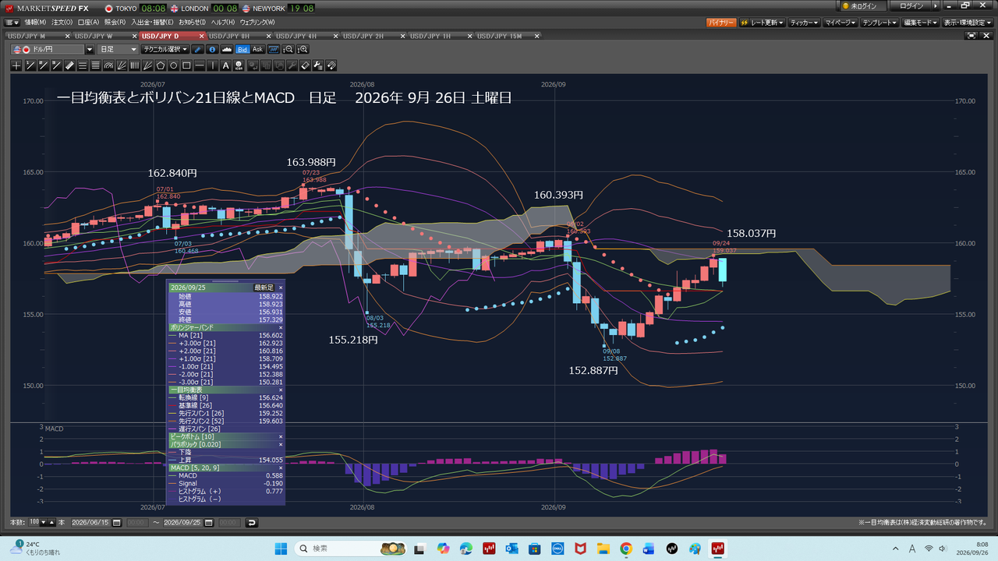Screen dimensions: 998x561
Task: Click the ログイン button
Action: [911, 6]
